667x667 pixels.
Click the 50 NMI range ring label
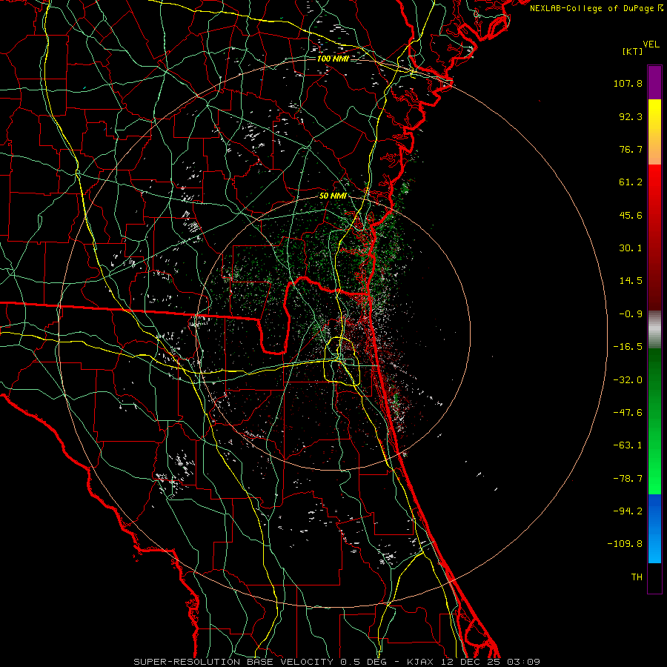333,196
